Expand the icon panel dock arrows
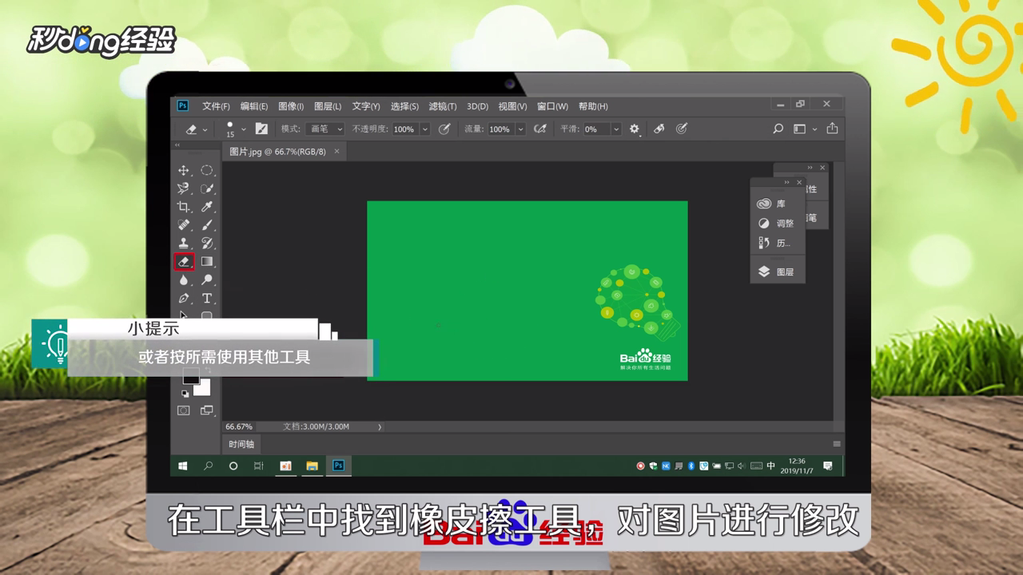The width and height of the screenshot is (1023, 575). 786,182
